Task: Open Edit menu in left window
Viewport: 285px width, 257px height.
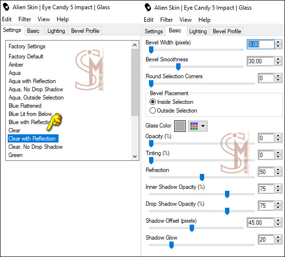Action: point(7,19)
